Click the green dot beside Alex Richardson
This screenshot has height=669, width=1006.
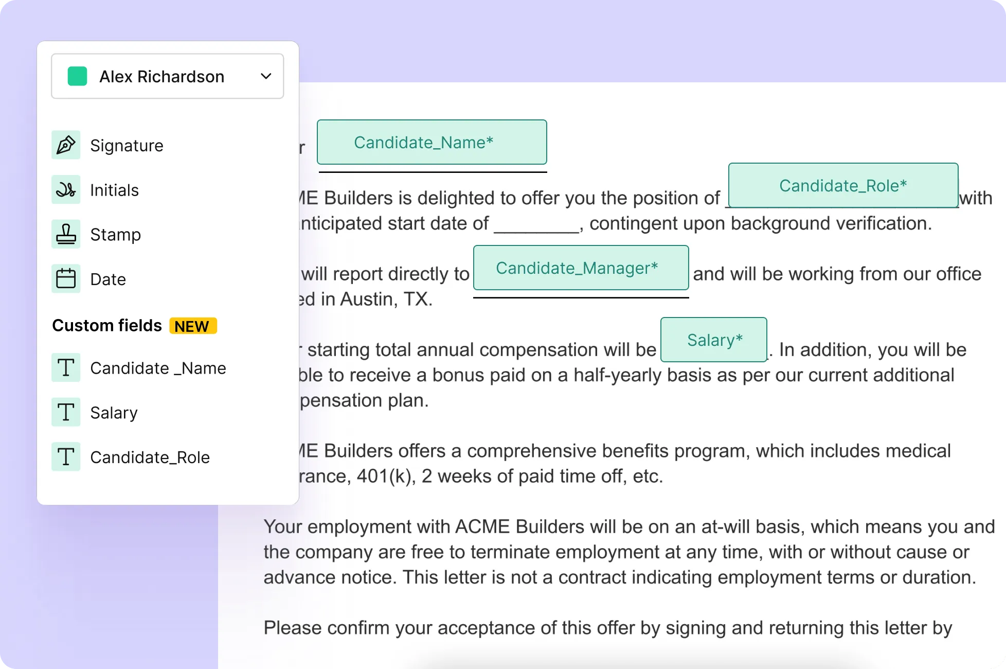pyautogui.click(x=77, y=76)
